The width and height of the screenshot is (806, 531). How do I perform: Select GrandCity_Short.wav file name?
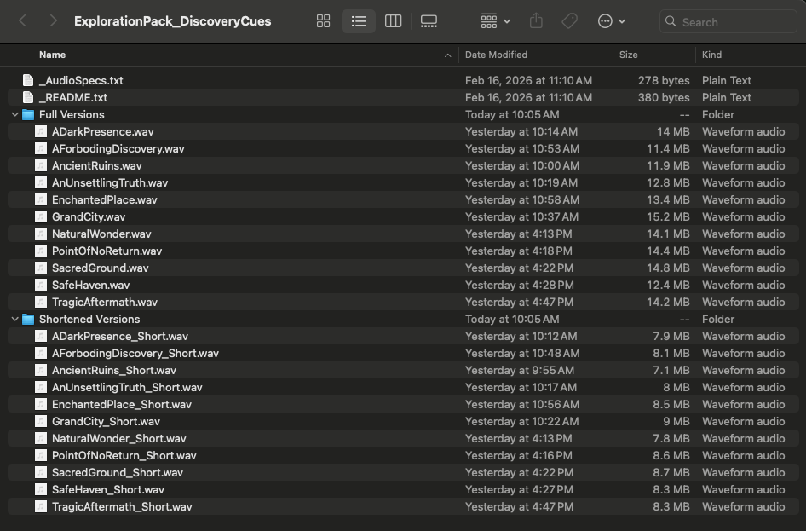point(106,421)
